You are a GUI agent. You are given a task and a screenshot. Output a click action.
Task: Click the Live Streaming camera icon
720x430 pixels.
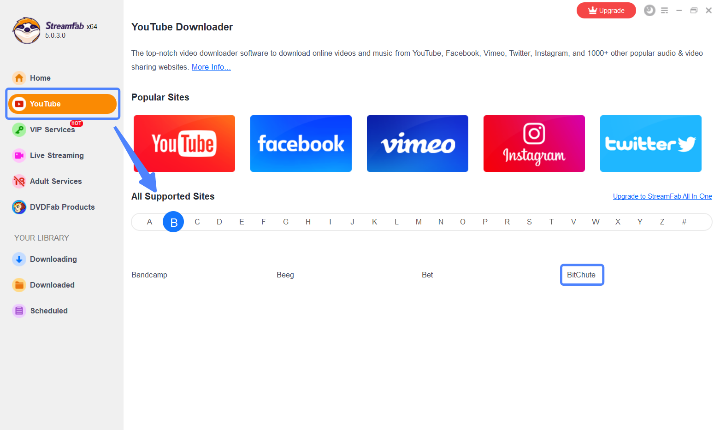[x=19, y=155]
